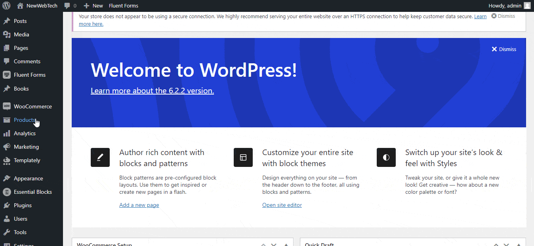Open the comments bubble icon in admin bar
Image resolution: width=534 pixels, height=246 pixels.
coord(67,6)
